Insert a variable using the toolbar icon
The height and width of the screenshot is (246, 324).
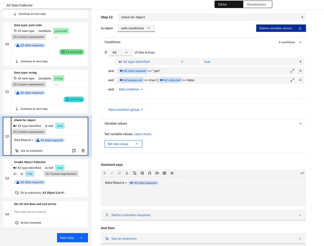click(134, 173)
